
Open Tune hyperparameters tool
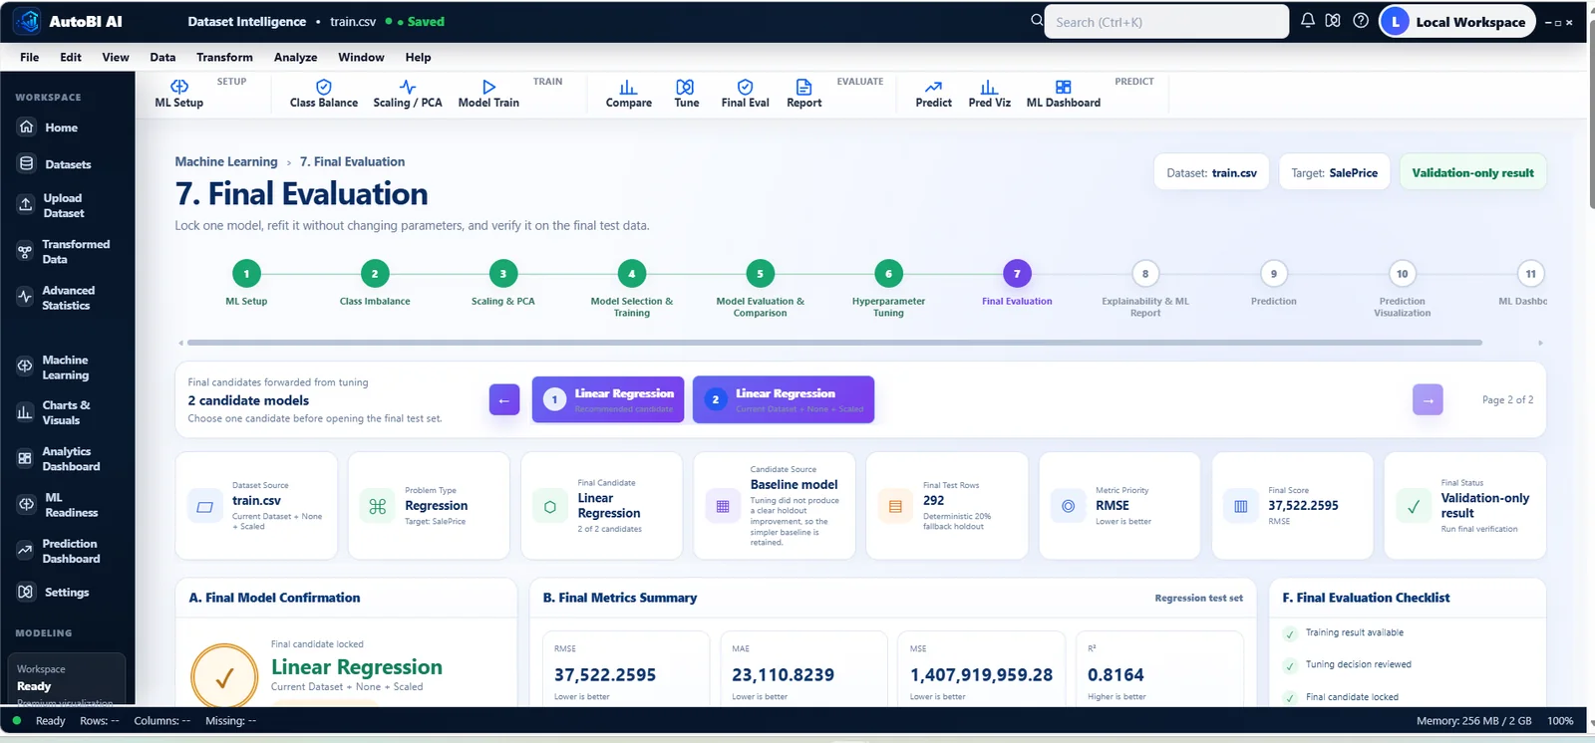pyautogui.click(x=686, y=94)
